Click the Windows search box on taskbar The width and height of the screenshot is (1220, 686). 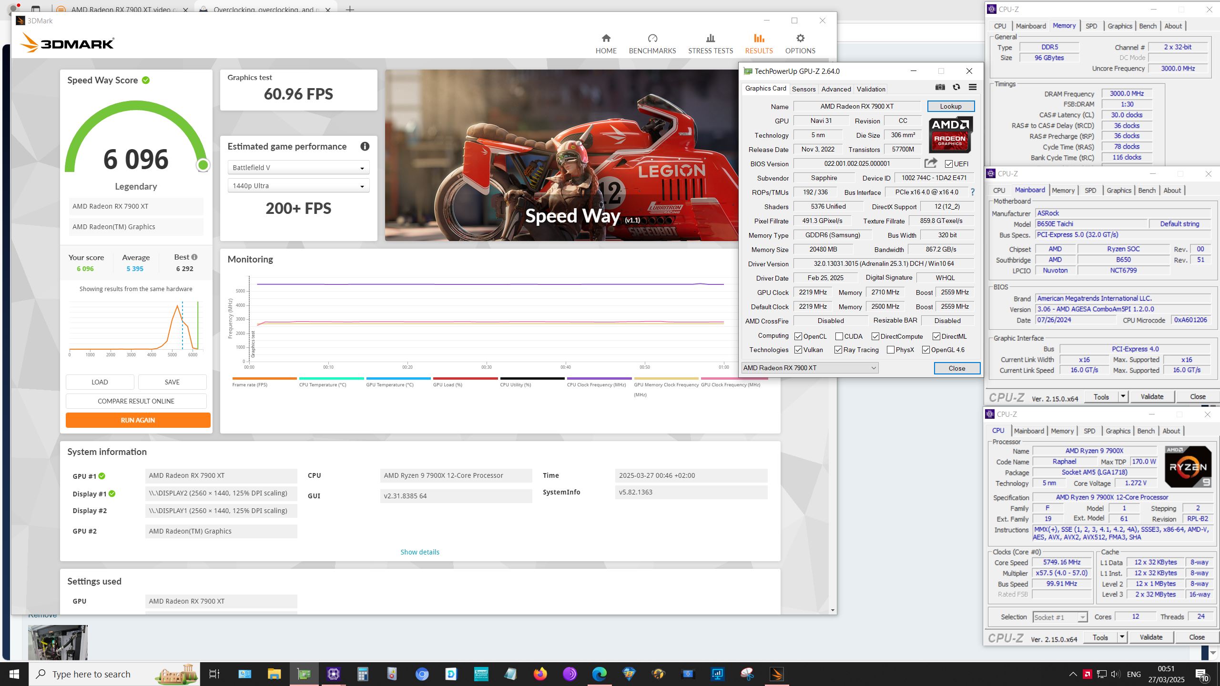coord(114,674)
